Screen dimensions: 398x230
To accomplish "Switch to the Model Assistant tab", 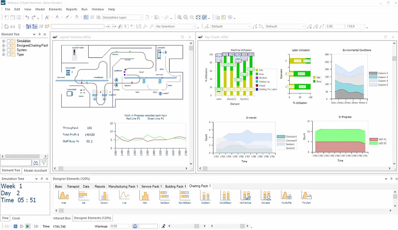I will tap(35, 170).
